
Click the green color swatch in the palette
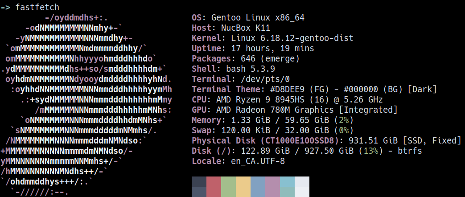coord(228,186)
